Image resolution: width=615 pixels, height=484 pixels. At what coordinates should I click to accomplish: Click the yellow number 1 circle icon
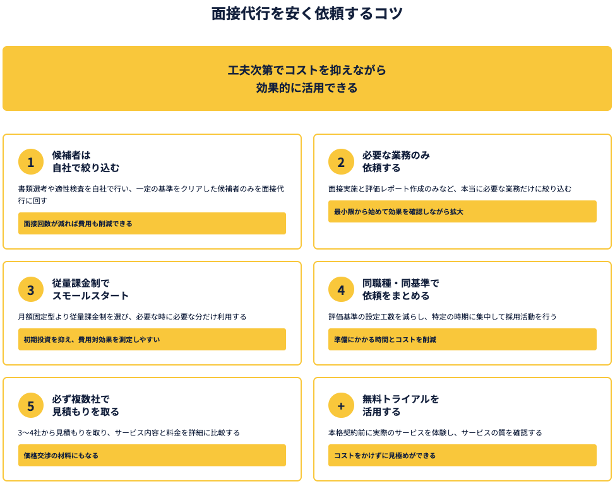tap(31, 162)
